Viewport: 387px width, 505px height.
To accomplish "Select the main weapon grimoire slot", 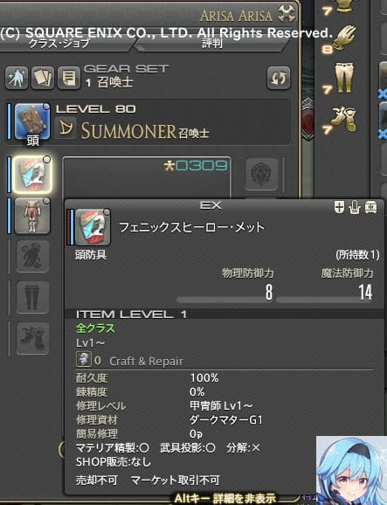I will tap(32, 121).
